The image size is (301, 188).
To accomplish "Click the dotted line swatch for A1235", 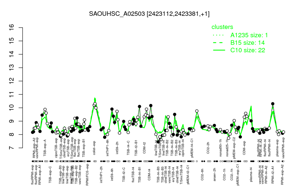I will 219,35.
